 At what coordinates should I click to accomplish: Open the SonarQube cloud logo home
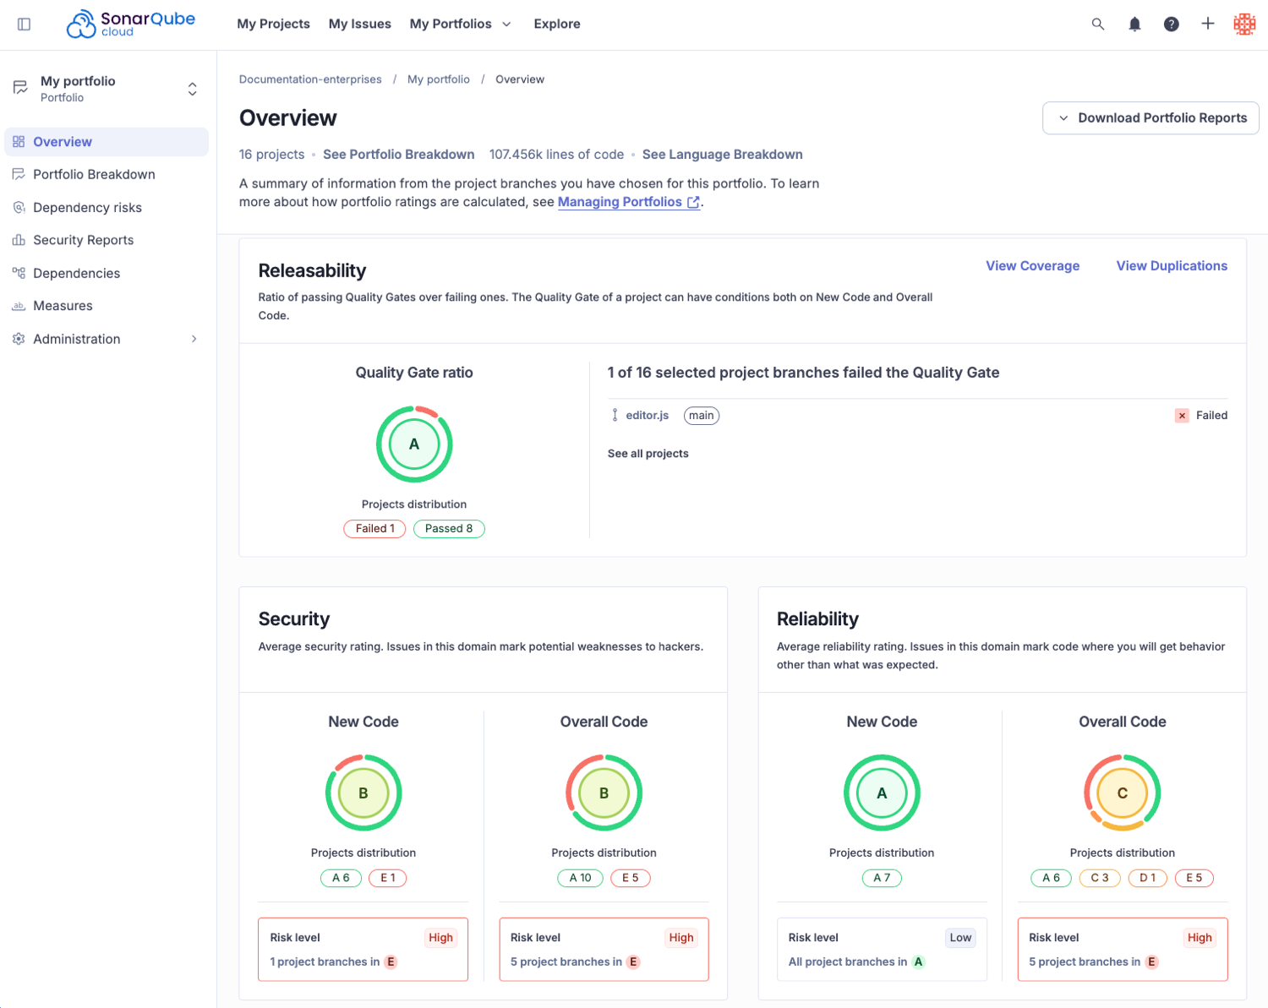click(131, 24)
